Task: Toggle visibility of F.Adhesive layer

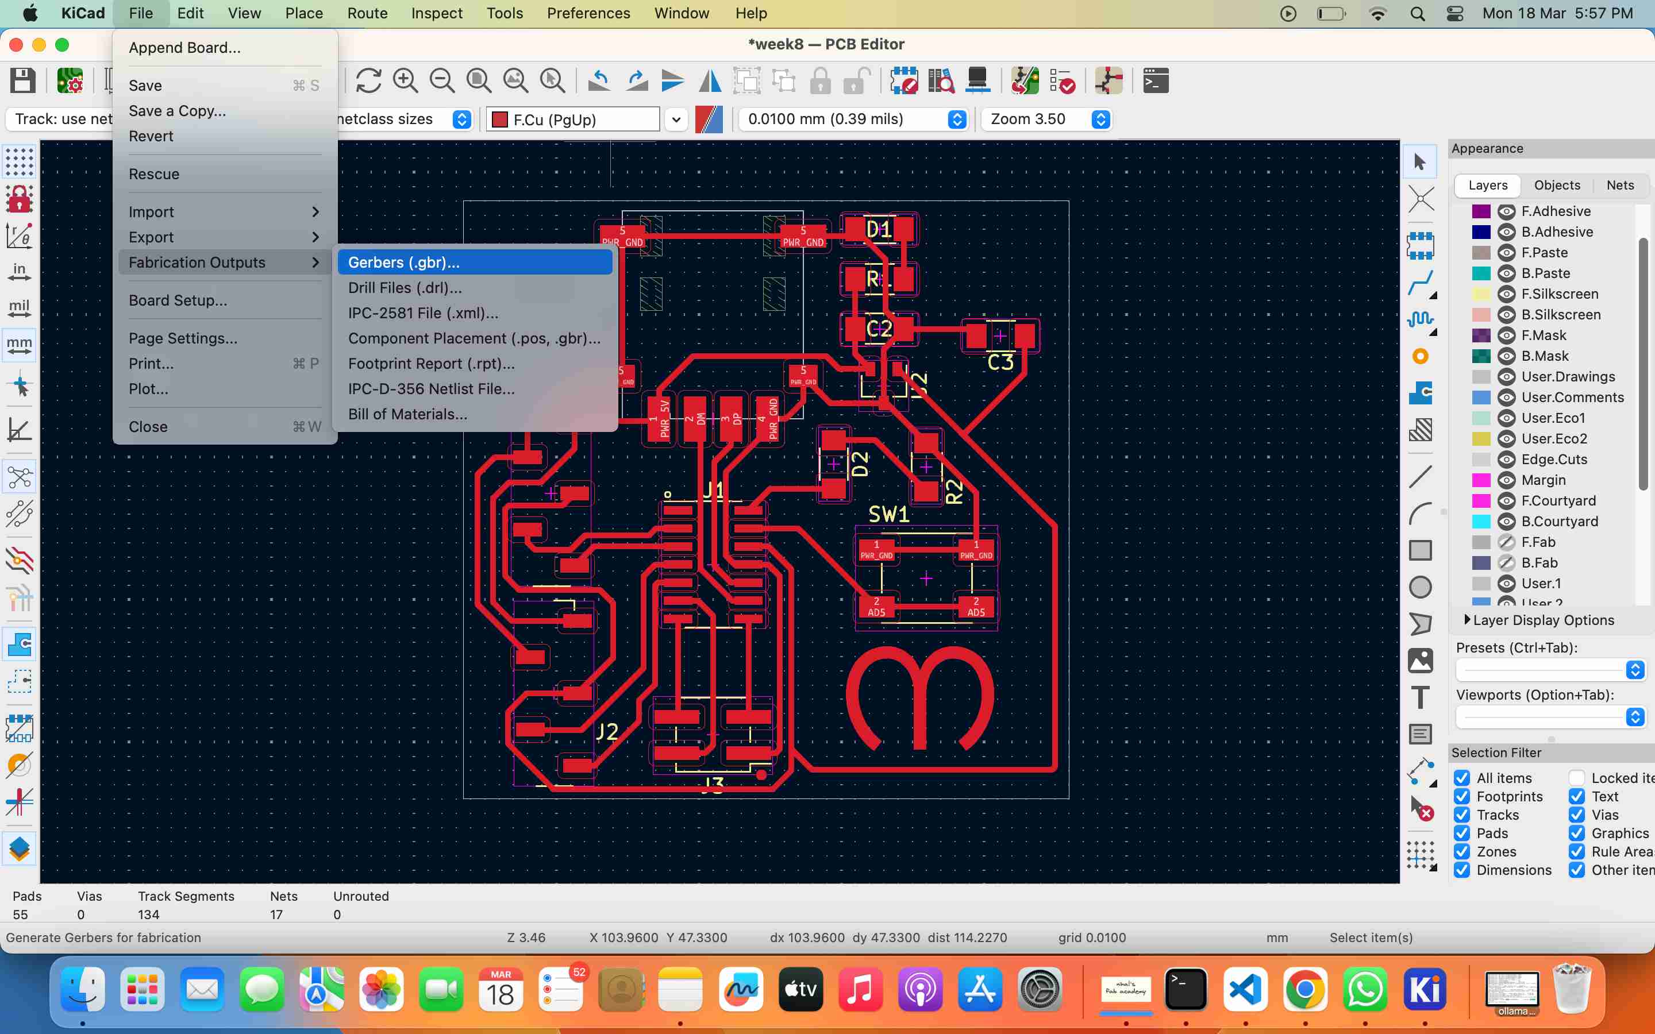Action: (x=1506, y=211)
